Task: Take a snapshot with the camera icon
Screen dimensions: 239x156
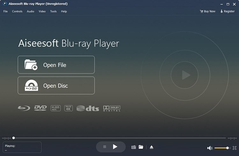Action: [134, 147]
